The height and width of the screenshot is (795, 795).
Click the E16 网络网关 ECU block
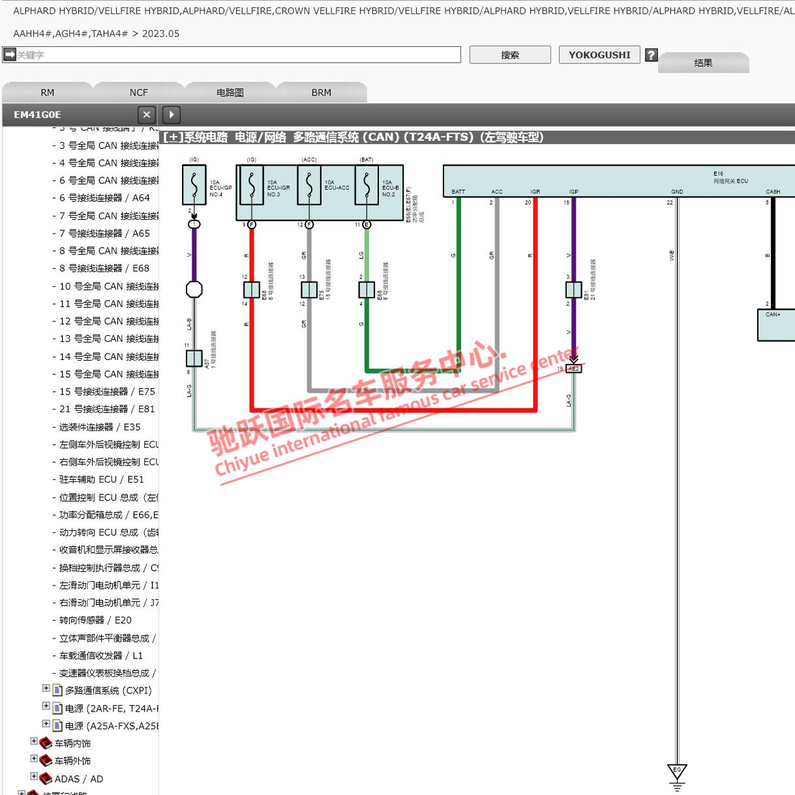pos(619,181)
